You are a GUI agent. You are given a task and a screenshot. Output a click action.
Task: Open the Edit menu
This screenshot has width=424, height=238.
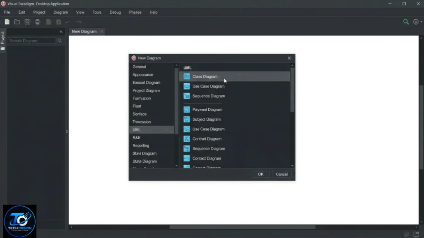pos(22,12)
